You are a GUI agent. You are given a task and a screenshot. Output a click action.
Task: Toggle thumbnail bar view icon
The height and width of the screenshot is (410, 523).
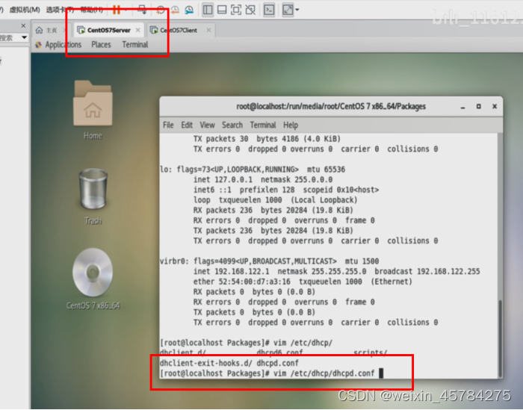pos(222,10)
